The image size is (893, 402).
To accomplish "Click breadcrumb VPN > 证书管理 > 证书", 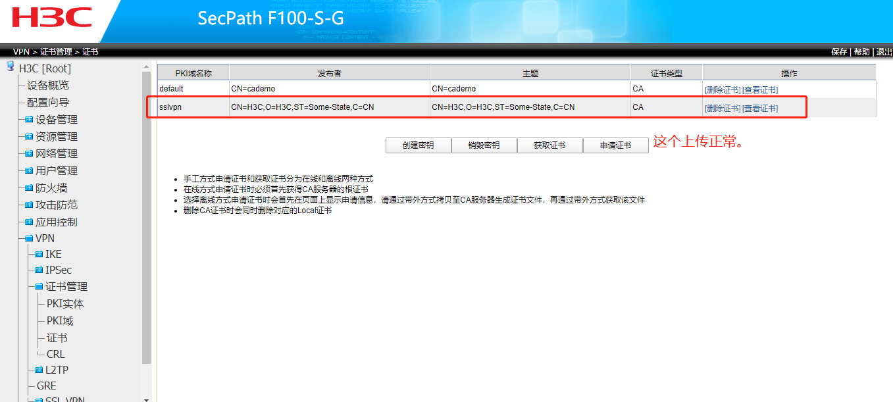I will click(55, 52).
